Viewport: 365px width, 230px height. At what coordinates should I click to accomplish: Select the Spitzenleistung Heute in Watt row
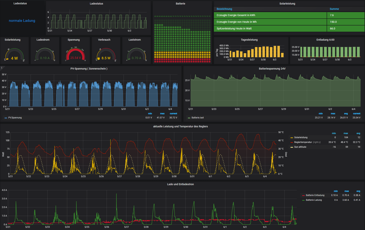click(270, 28)
